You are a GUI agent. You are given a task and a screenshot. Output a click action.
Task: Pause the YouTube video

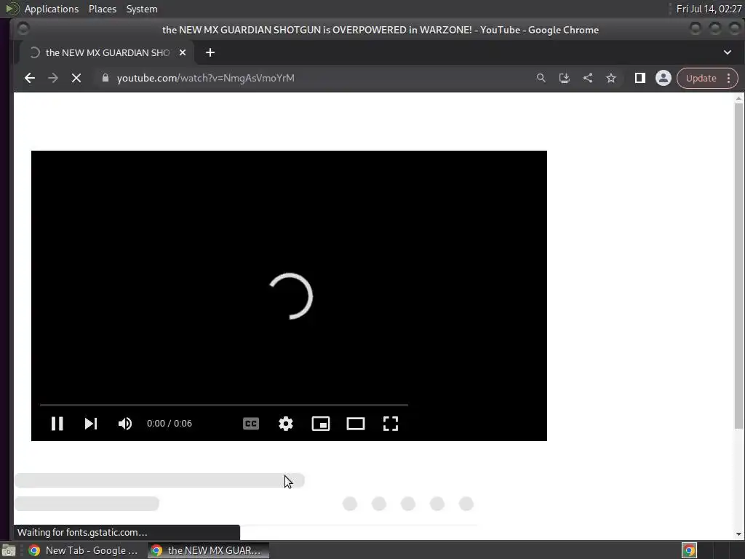coord(57,424)
